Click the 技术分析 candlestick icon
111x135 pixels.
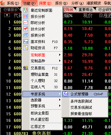25,29
